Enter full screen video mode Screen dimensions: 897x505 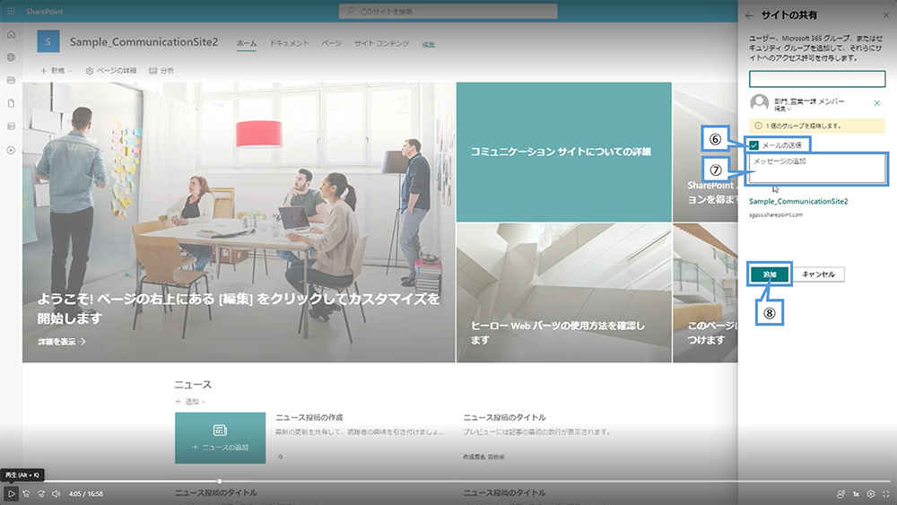click(x=886, y=493)
